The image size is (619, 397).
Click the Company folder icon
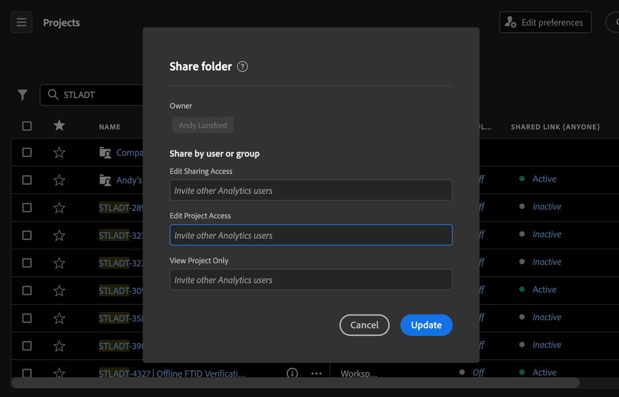[105, 153]
